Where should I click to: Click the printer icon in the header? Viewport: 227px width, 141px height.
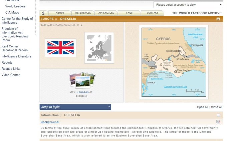[218, 19]
